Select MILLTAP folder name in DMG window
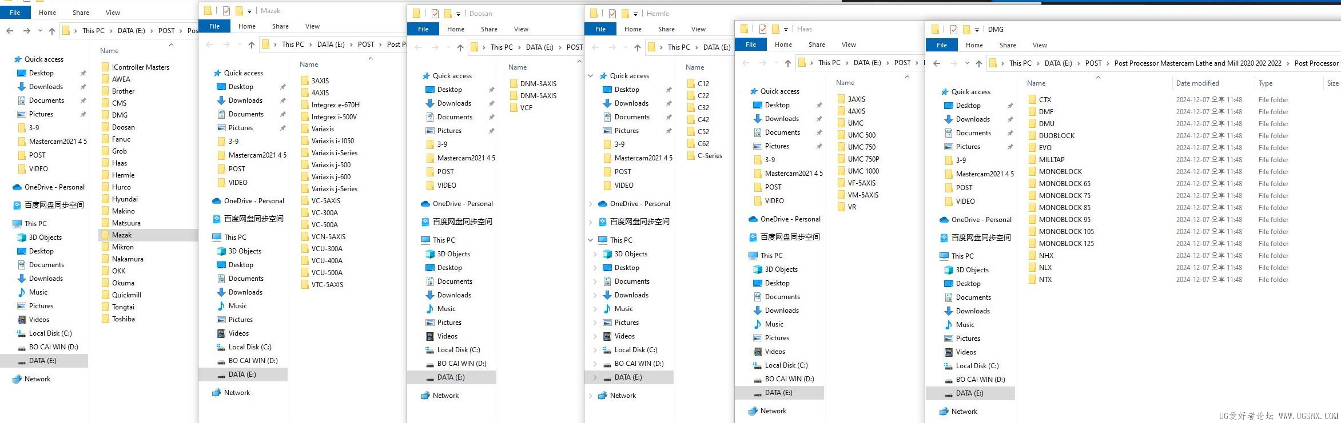 click(x=1052, y=160)
